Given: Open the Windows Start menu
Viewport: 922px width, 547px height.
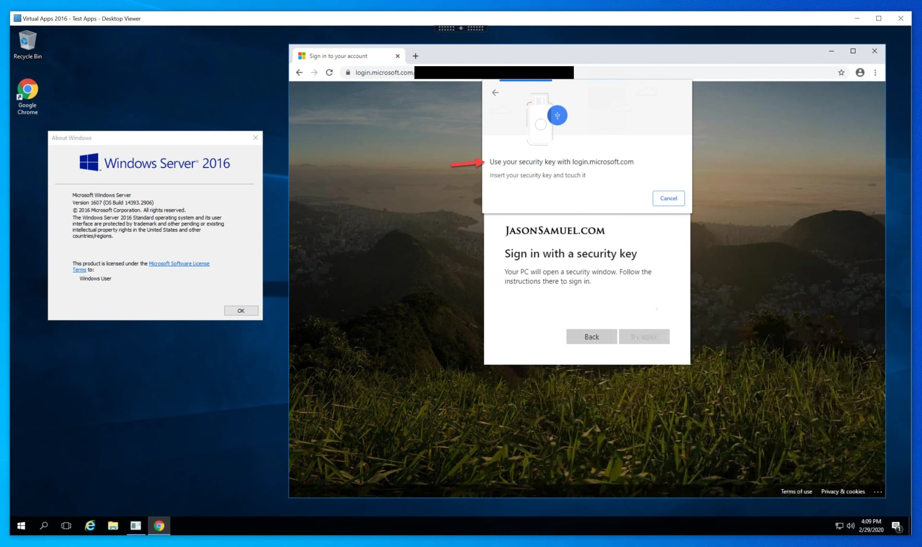Looking at the screenshot, I should 21,526.
